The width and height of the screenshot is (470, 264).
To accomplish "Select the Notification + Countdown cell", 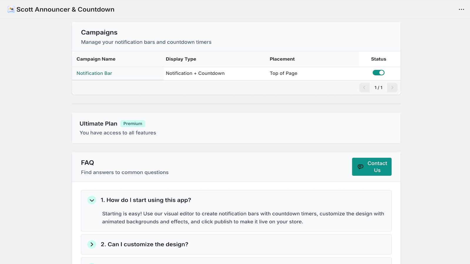I will [x=195, y=73].
